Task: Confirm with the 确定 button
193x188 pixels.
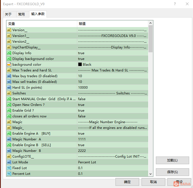Action: 127,182
